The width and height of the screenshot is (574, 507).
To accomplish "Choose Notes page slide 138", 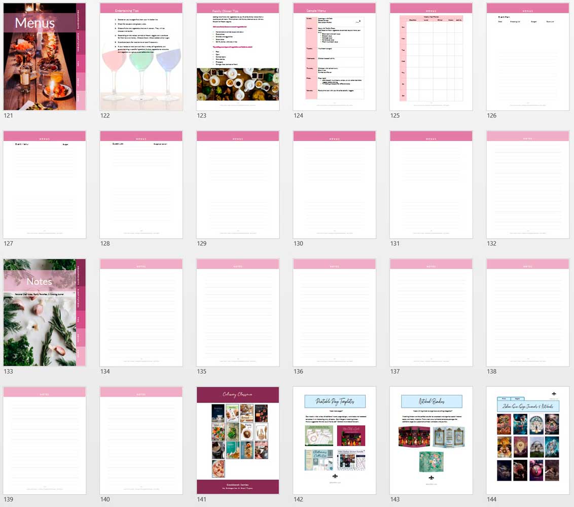I will pos(527,312).
